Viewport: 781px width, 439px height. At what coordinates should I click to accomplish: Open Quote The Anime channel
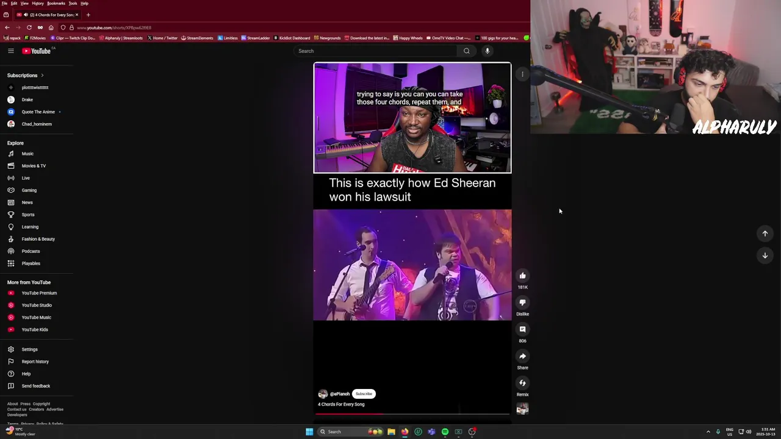(37, 112)
